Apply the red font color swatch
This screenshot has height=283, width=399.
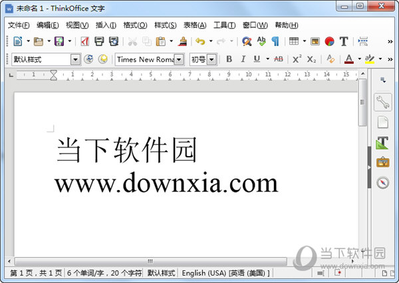349,59
